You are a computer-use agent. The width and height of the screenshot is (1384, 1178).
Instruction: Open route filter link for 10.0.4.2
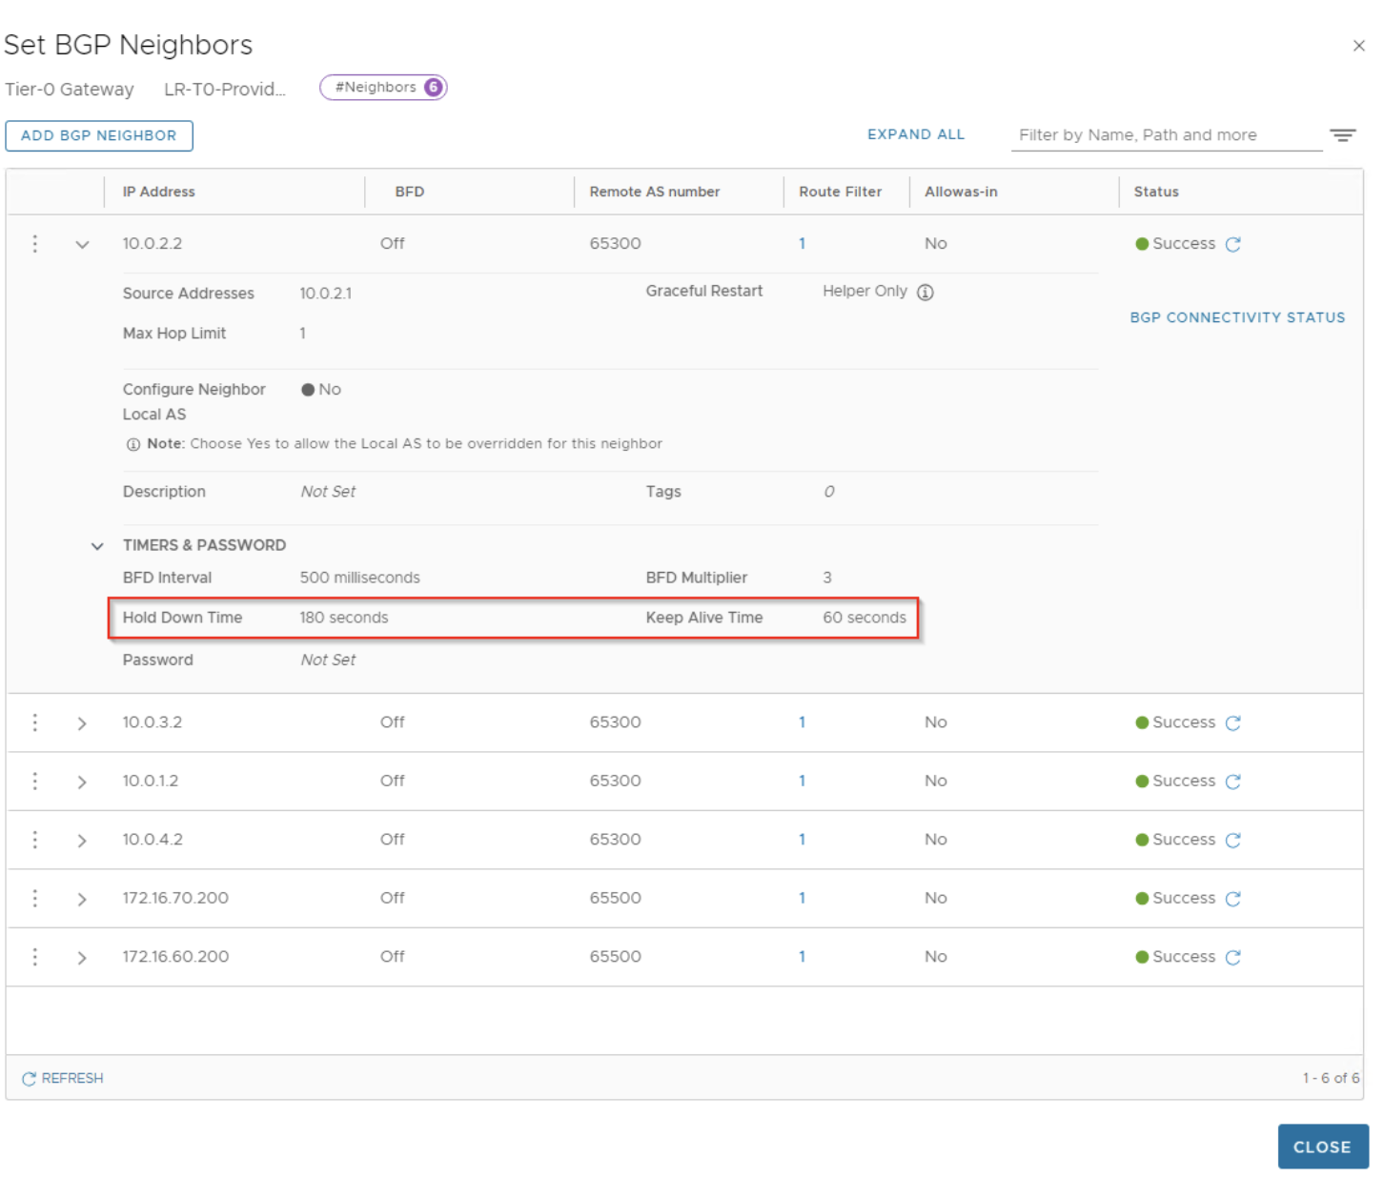coord(802,840)
